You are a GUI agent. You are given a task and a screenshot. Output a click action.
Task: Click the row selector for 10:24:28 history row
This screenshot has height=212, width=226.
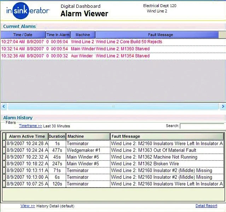tap(4, 144)
